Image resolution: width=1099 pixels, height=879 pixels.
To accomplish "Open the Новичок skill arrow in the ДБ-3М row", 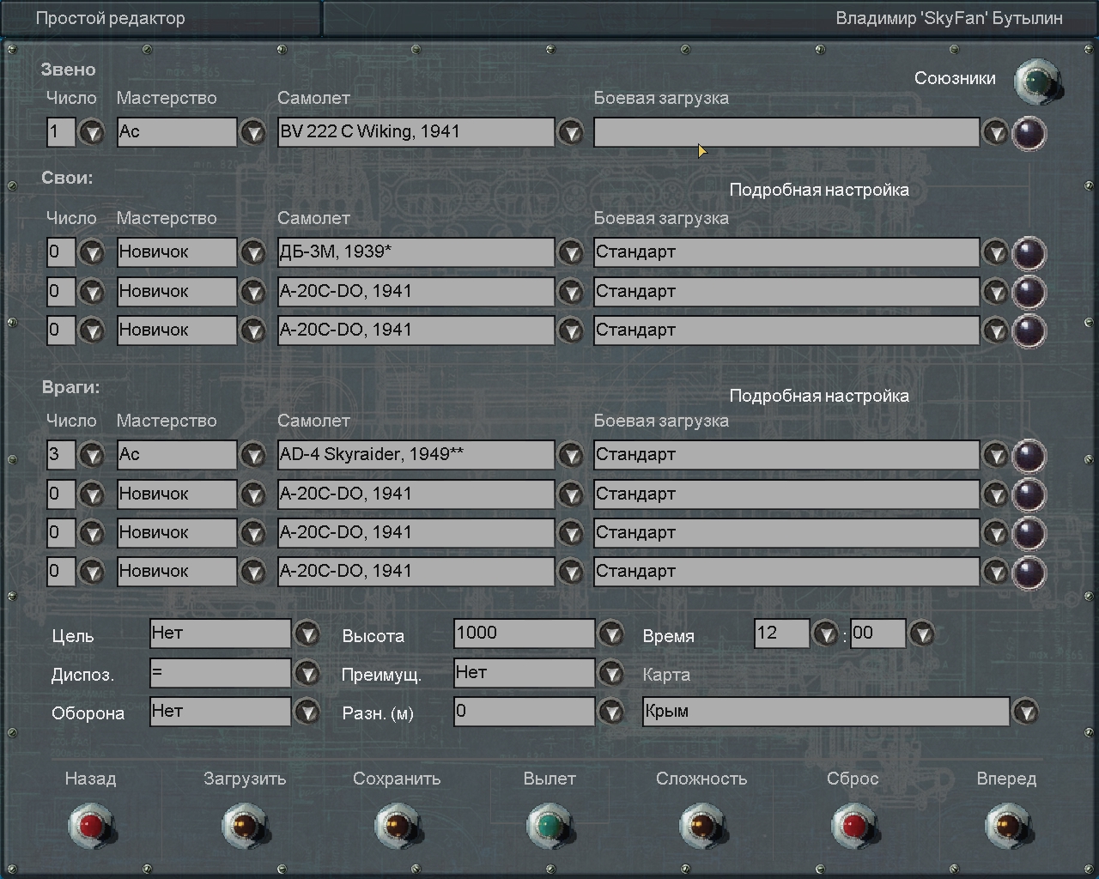I will point(252,253).
